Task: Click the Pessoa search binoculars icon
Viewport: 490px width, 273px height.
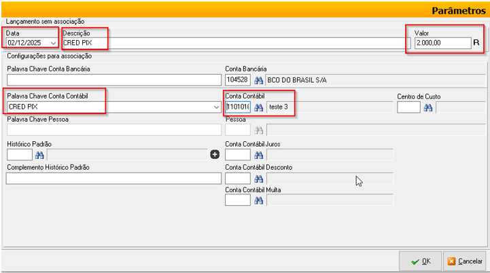Action: coord(258,130)
